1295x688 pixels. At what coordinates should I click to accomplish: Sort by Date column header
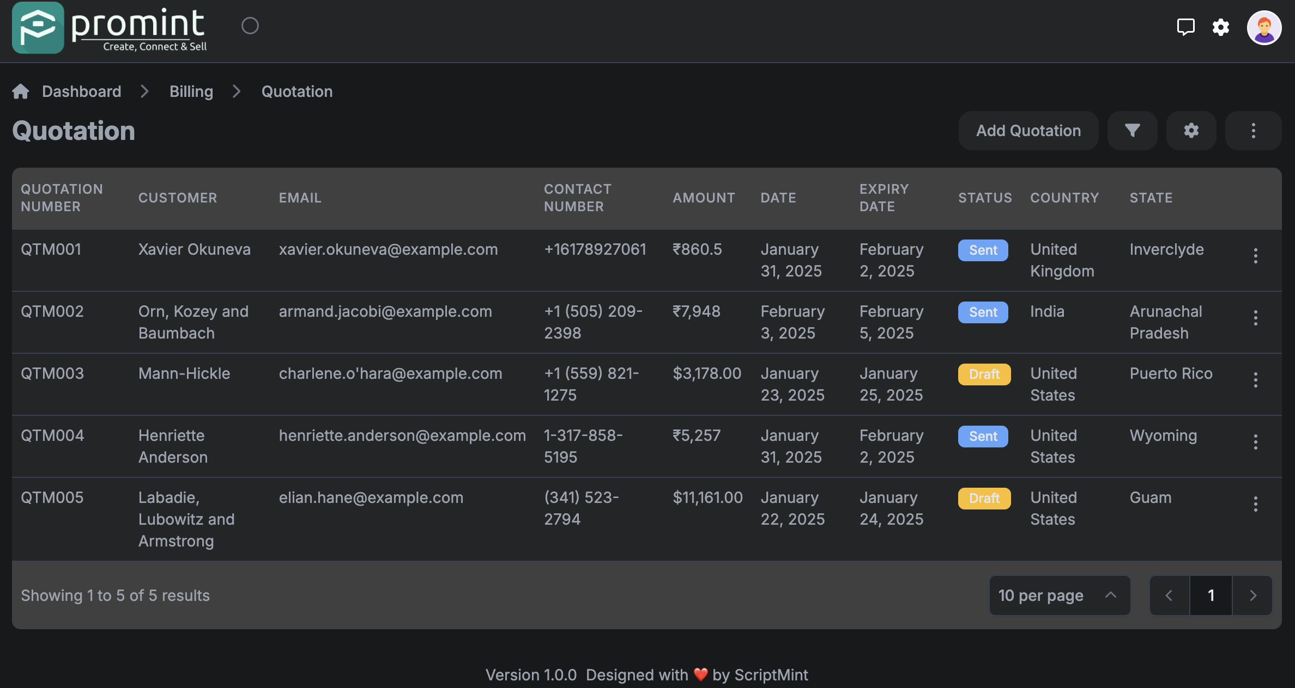tap(778, 198)
